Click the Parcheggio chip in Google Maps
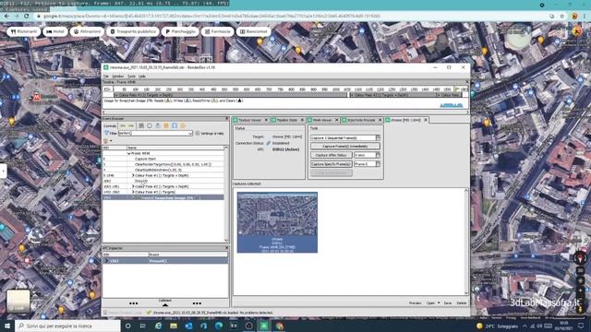This screenshot has height=332, width=591. (x=181, y=31)
